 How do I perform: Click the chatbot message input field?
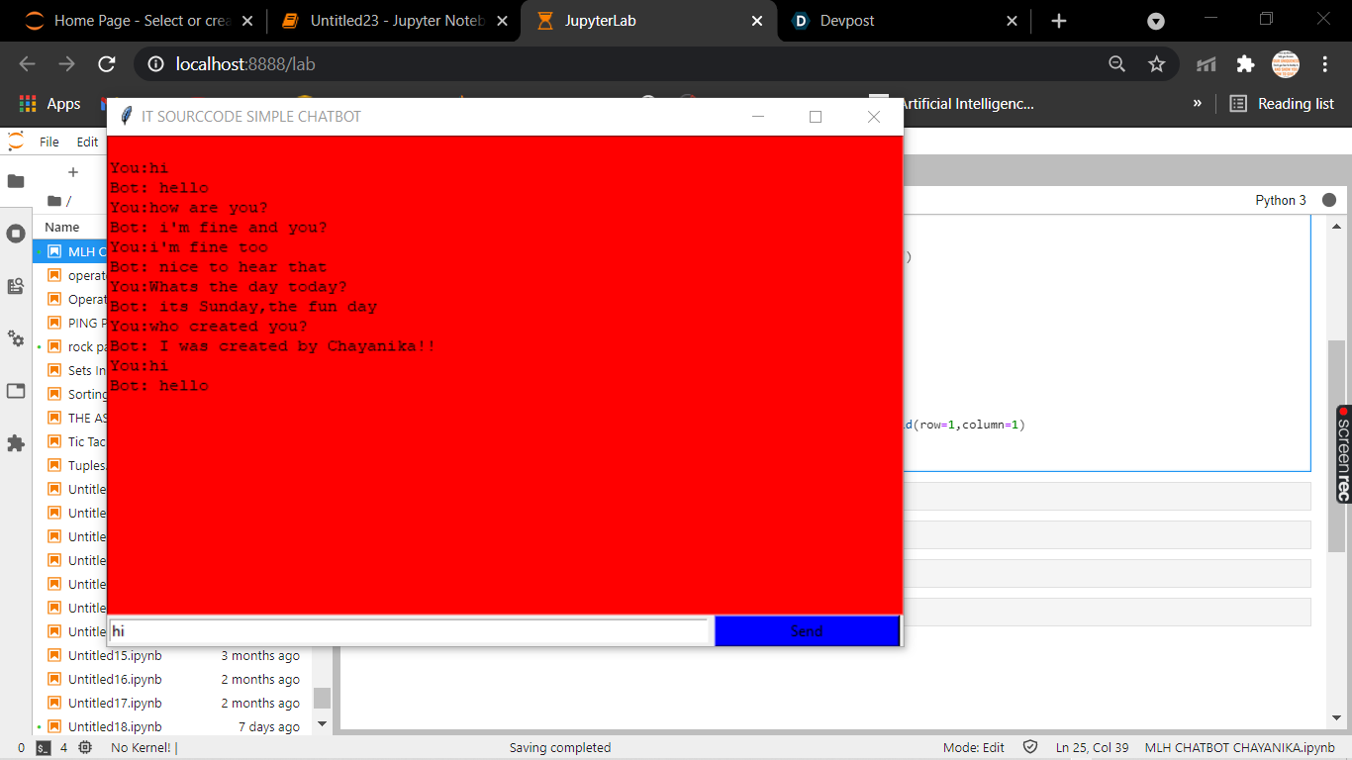pyautogui.click(x=410, y=631)
